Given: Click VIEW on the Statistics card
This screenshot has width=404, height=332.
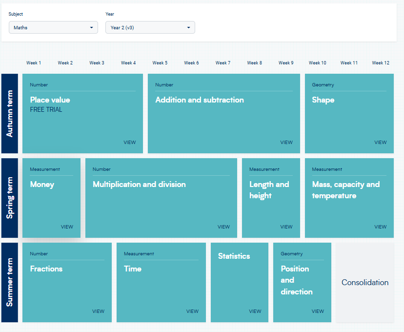Looking at the screenshot, I should tap(255, 311).
